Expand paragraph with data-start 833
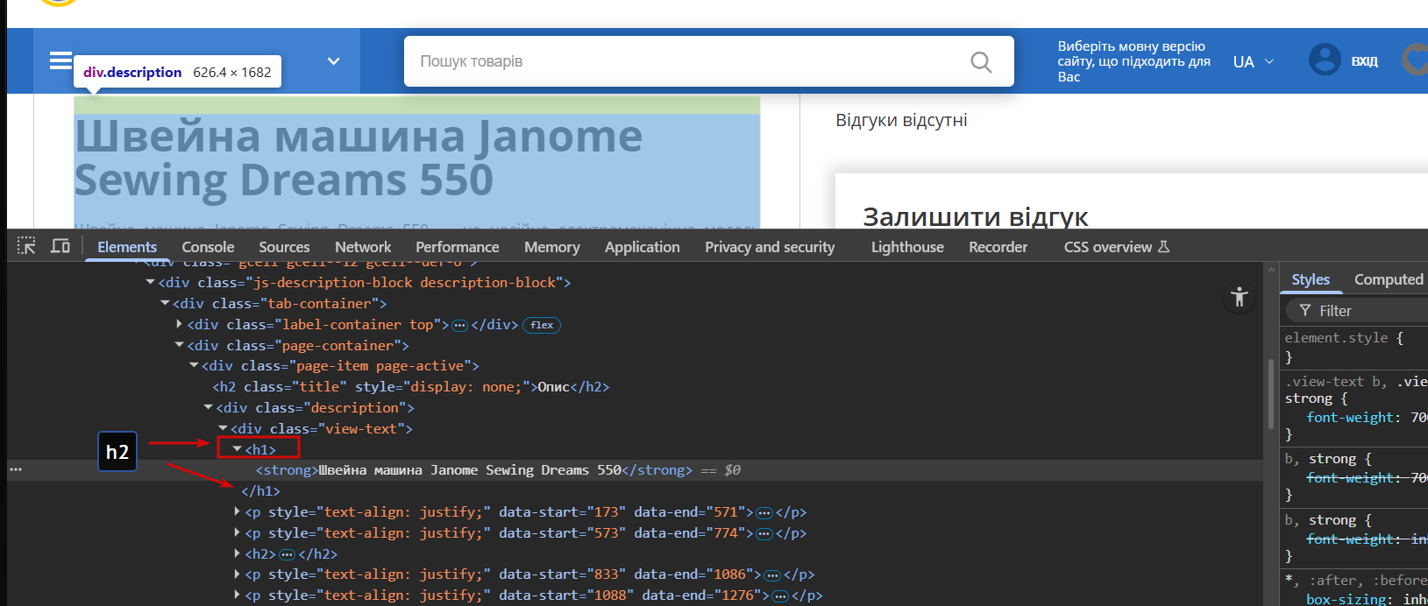Image resolution: width=1428 pixels, height=606 pixels. click(238, 574)
